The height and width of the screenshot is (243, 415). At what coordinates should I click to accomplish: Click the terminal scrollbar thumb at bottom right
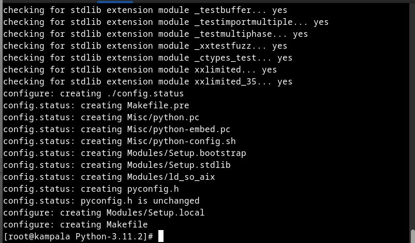(x=412, y=236)
